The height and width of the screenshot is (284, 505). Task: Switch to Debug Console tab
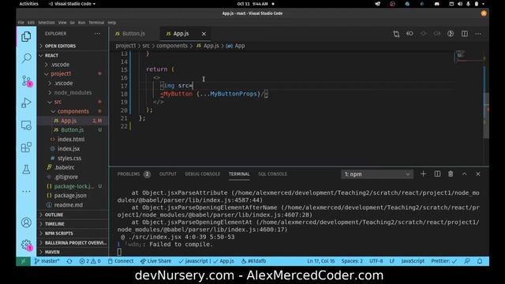click(202, 174)
